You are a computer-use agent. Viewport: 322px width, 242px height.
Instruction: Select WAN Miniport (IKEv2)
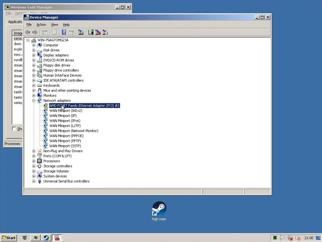pos(66,111)
